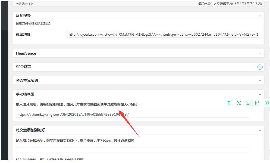Focus the 视频地址 youku URL field
Viewport: 270px width, 163px height.
click(163, 35)
